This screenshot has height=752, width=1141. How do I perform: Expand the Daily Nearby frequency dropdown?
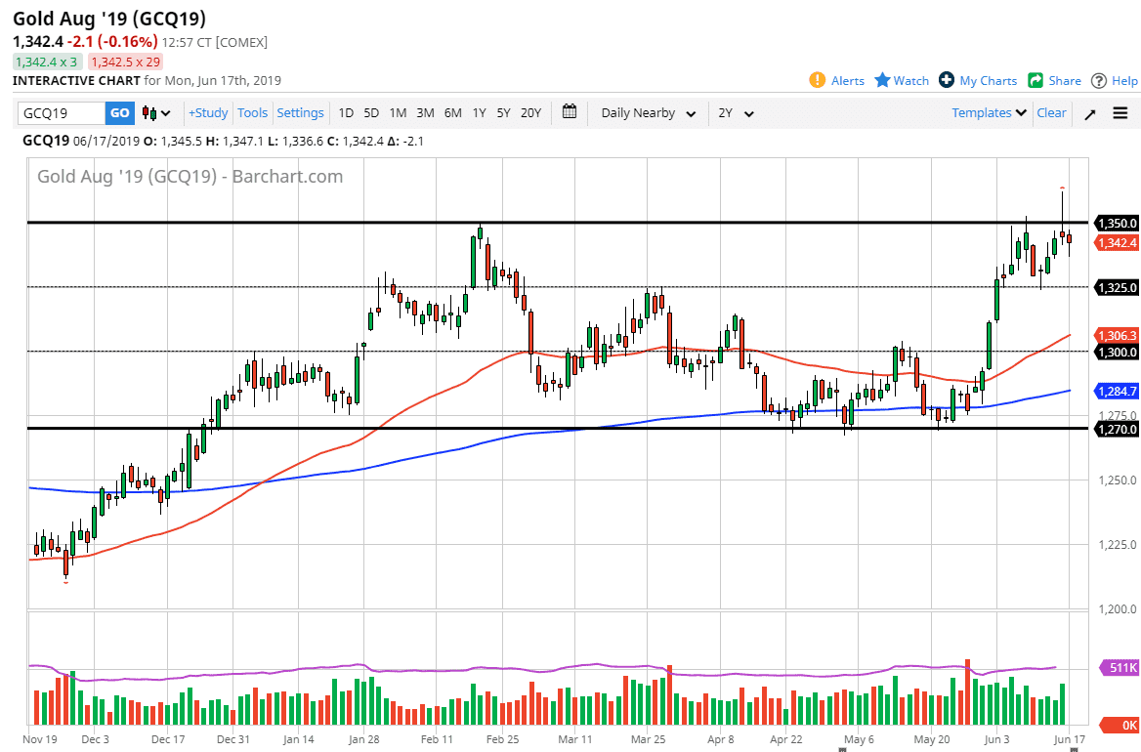(648, 113)
